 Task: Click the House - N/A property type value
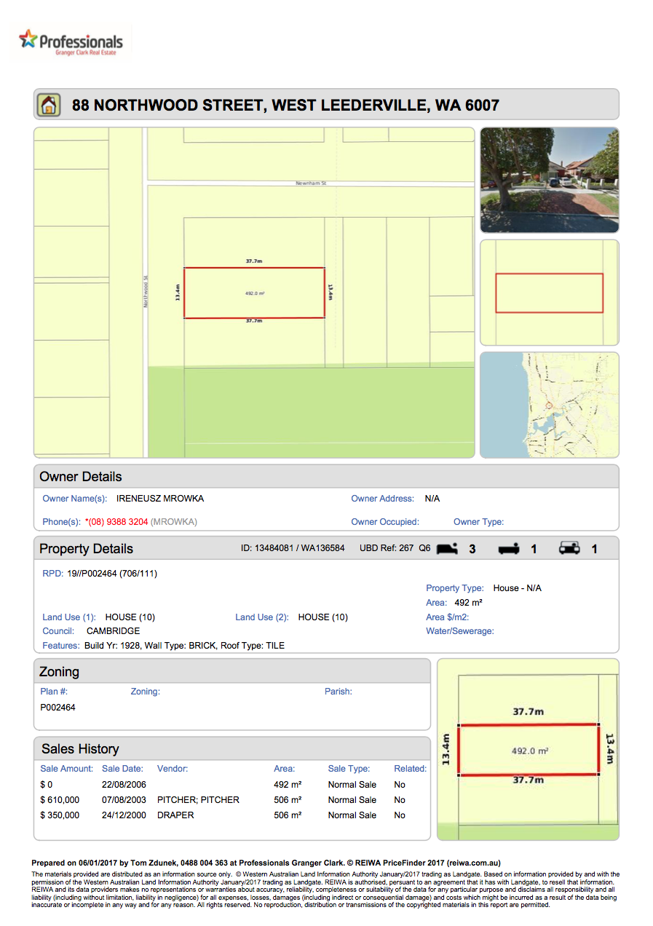pyautogui.click(x=518, y=588)
